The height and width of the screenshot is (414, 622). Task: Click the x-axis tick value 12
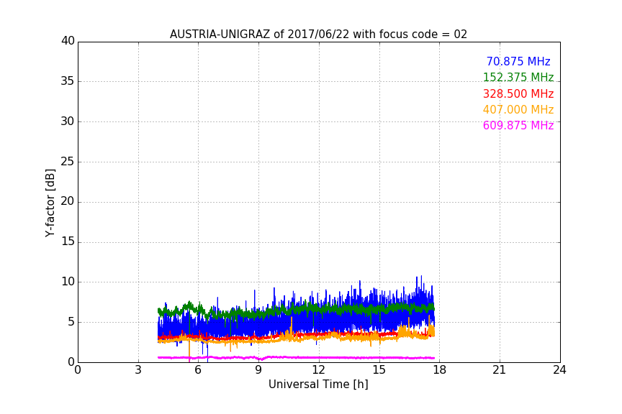[318, 370]
